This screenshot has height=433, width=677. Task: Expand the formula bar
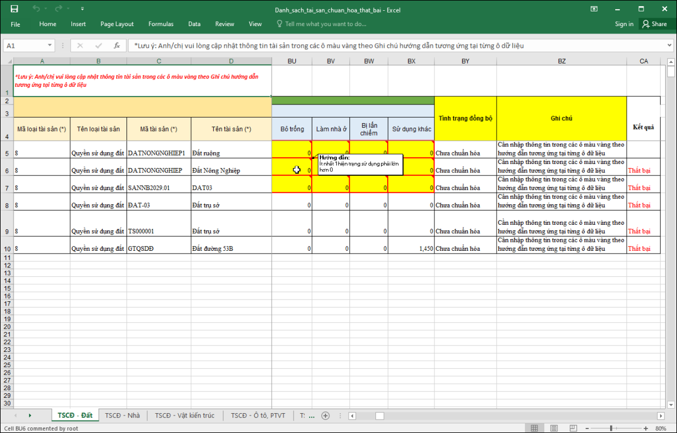(669, 45)
